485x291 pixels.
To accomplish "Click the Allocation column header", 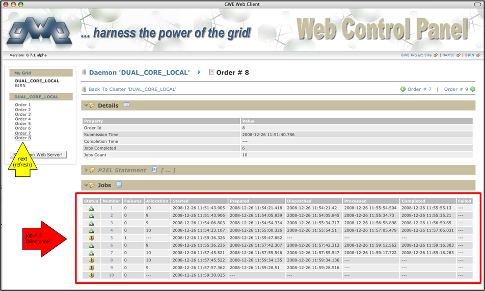I will [x=157, y=201].
